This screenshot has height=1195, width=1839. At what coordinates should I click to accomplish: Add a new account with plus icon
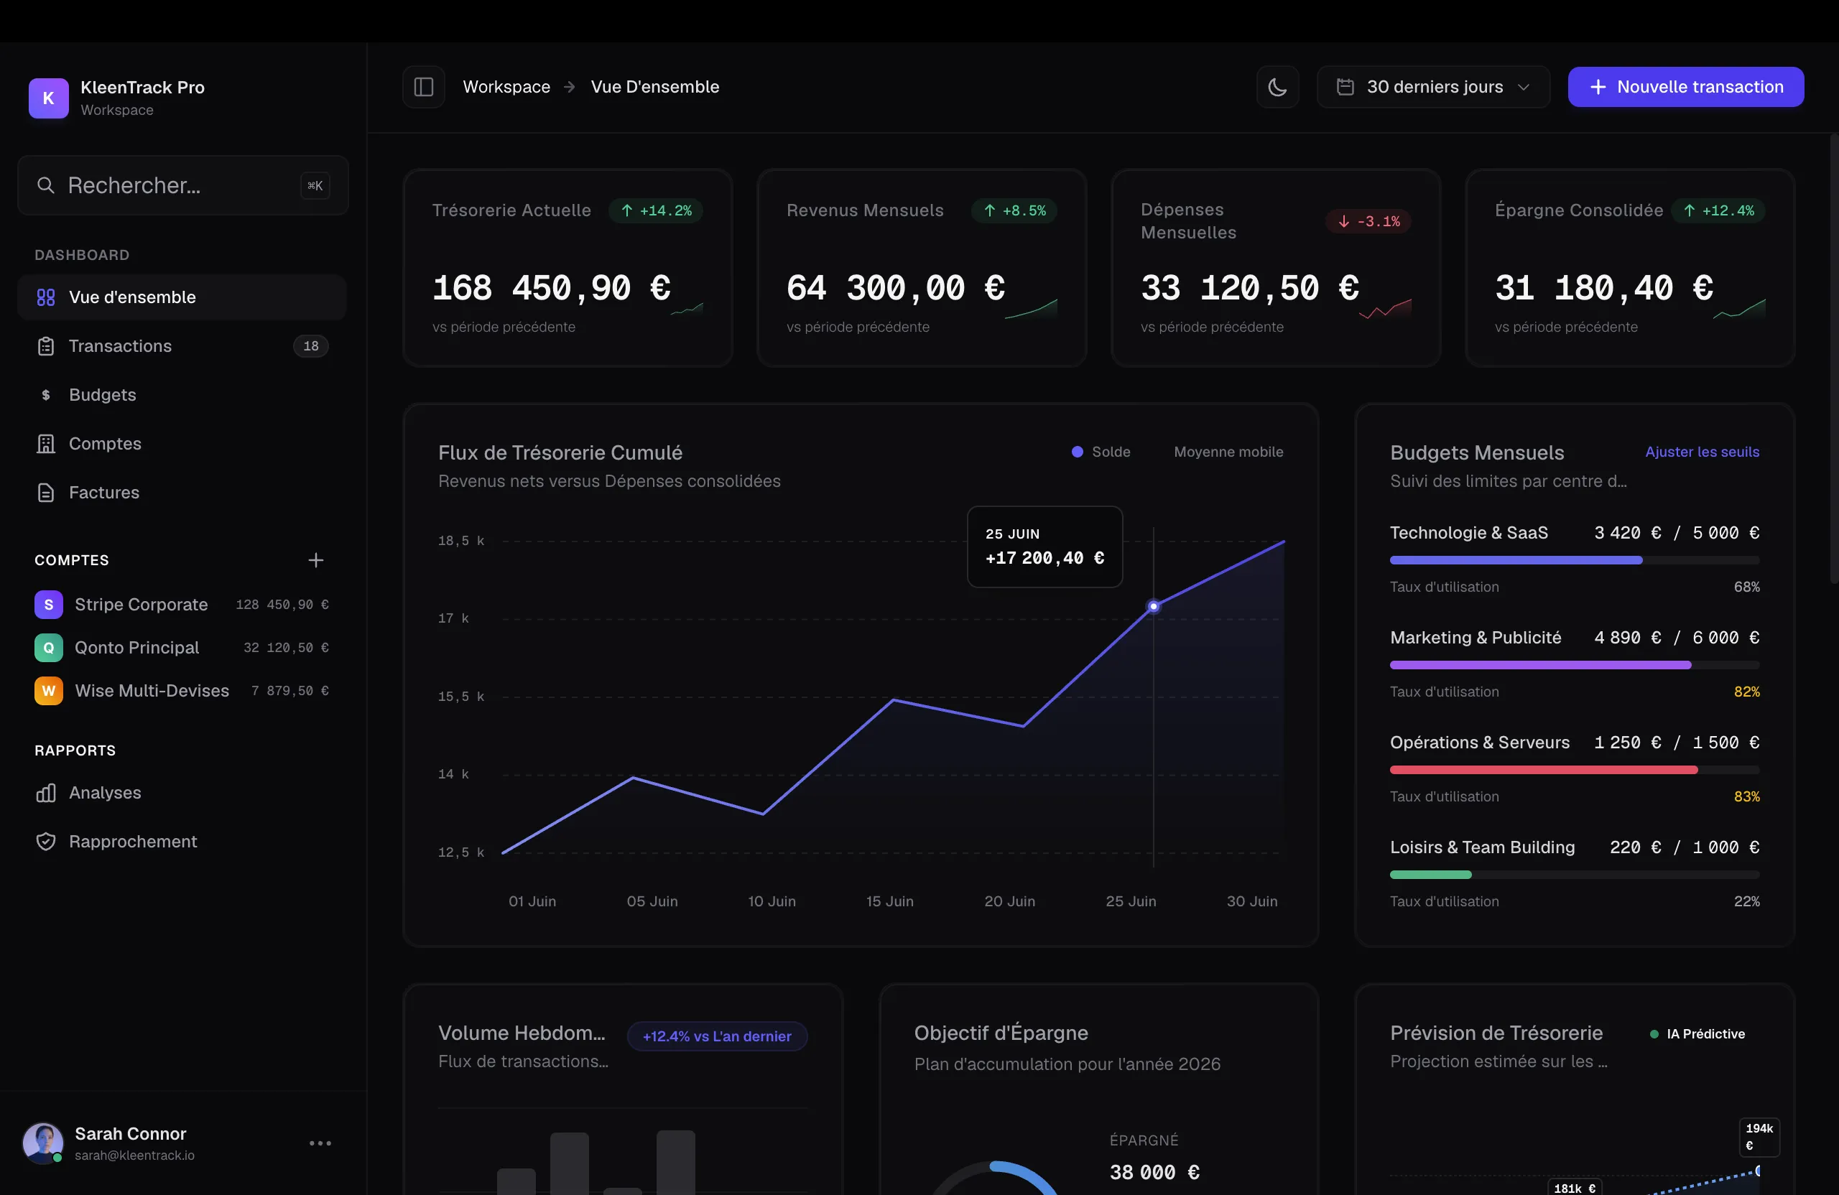point(315,560)
